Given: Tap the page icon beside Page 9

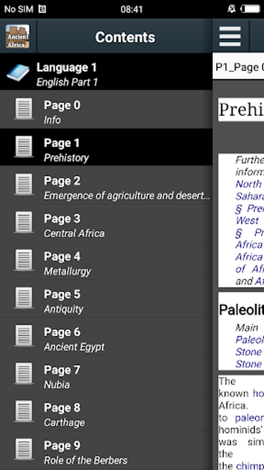Looking at the screenshot, I should (x=24, y=449).
